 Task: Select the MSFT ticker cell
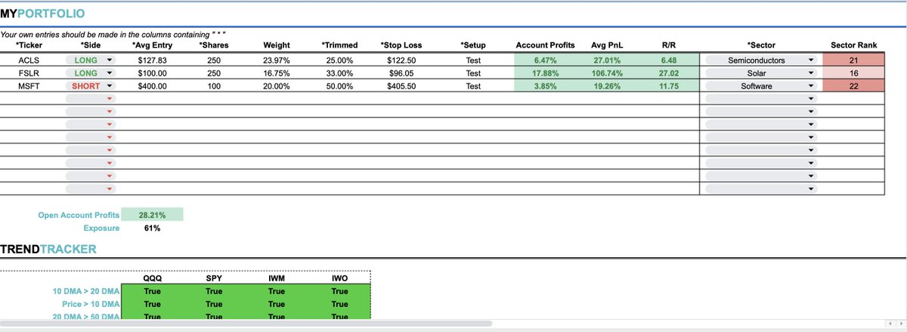point(28,86)
